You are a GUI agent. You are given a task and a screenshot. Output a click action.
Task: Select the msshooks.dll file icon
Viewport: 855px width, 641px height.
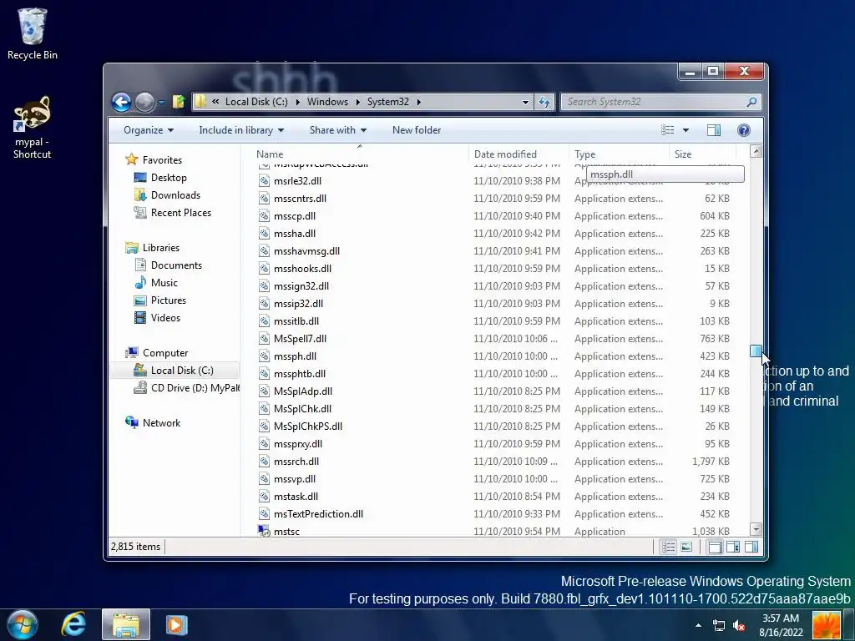point(264,269)
